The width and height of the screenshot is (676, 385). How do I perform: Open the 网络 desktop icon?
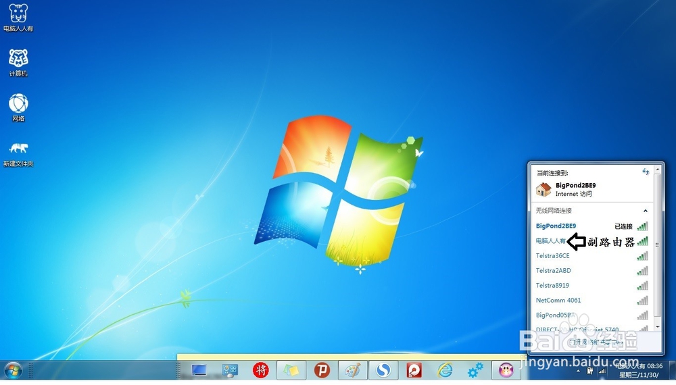click(18, 107)
